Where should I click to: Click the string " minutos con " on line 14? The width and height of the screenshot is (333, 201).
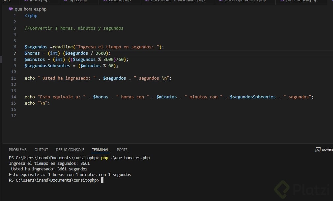tap(203, 97)
